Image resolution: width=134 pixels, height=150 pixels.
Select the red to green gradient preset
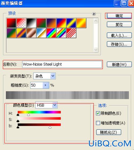pyautogui.click(x=41, y=23)
